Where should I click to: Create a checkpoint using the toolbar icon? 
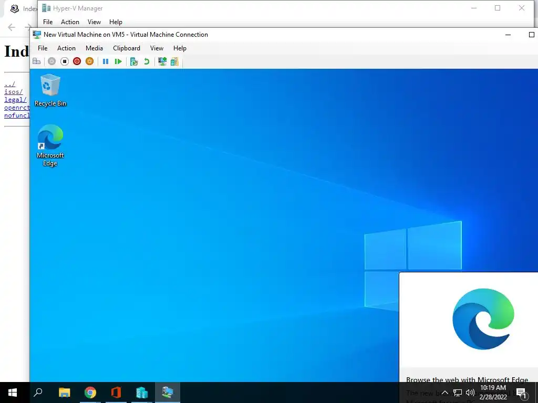pos(134,61)
